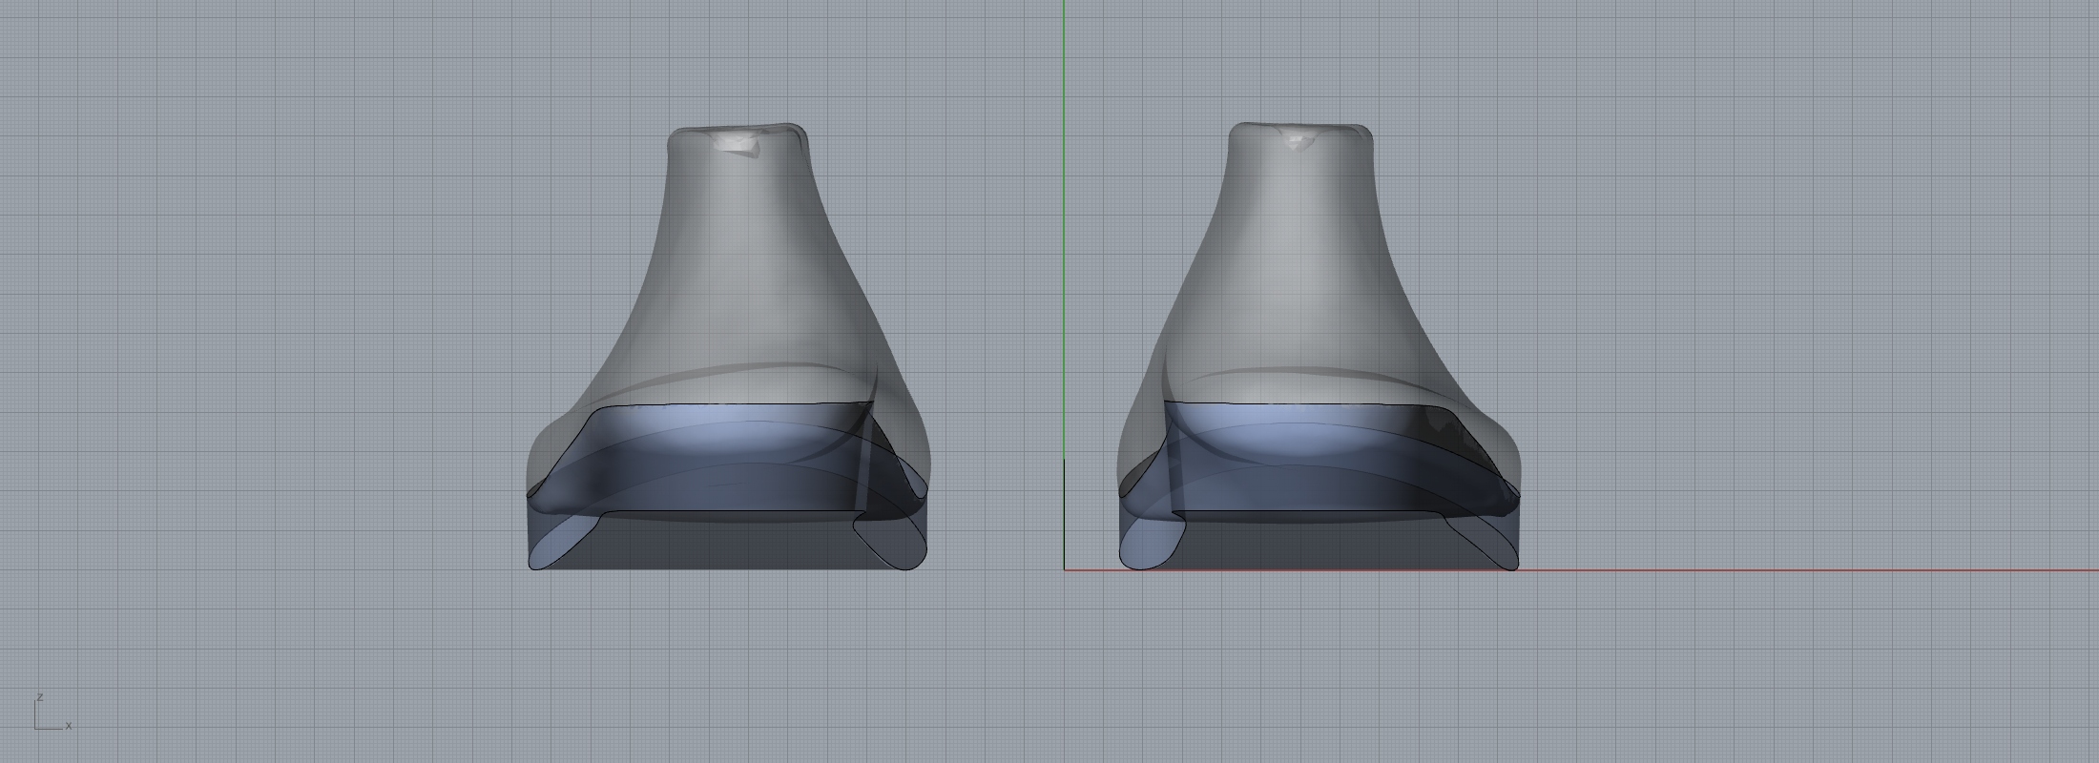
Task: Click white highlight atop right model
Action: coord(1297,142)
